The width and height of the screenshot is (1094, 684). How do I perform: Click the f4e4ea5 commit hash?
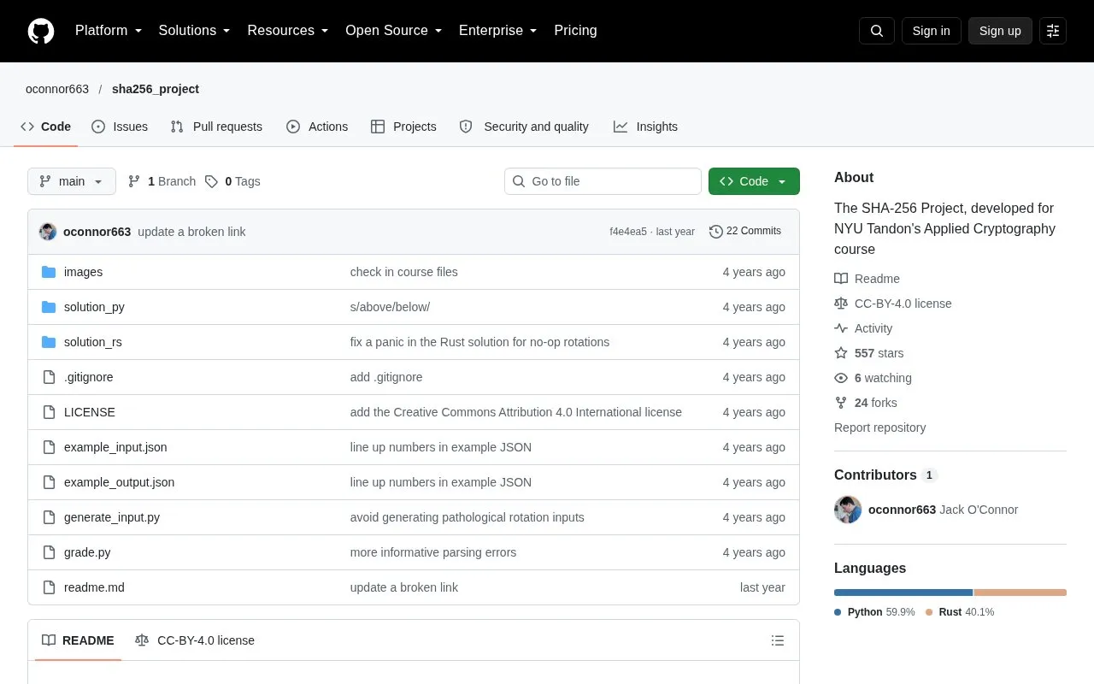(x=628, y=232)
